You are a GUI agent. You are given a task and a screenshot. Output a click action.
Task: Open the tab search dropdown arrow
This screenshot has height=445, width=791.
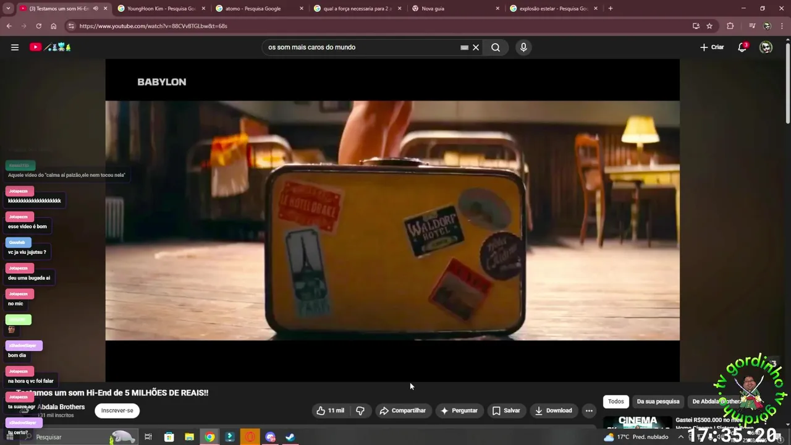(x=9, y=9)
